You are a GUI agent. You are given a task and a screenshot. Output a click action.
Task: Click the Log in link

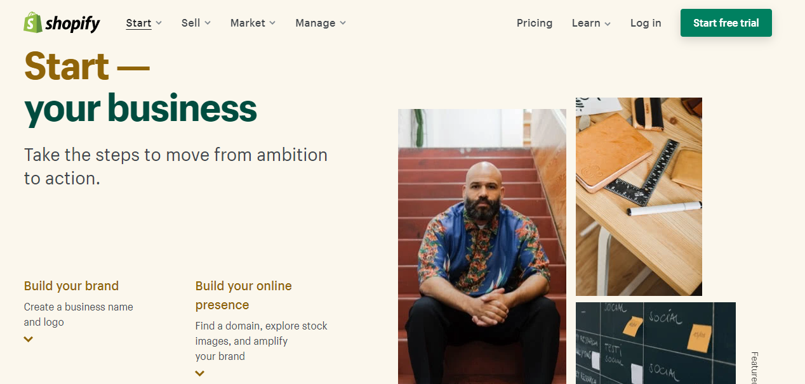pyautogui.click(x=645, y=23)
